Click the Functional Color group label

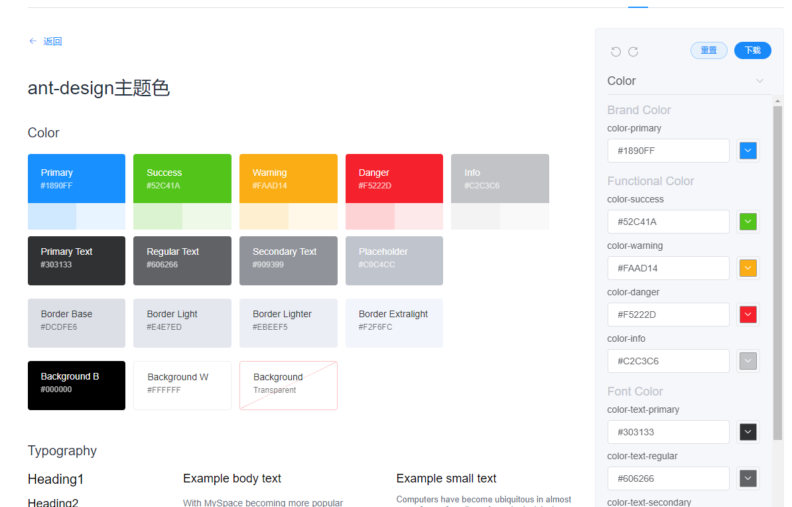[x=651, y=181]
